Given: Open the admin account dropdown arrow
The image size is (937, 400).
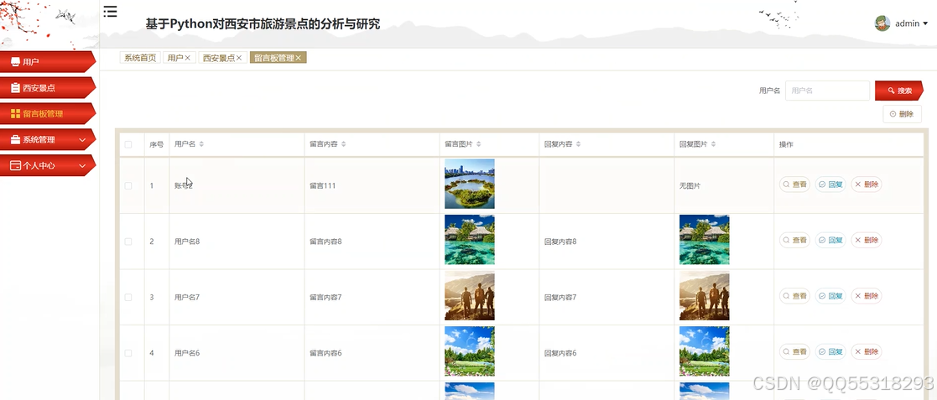Looking at the screenshot, I should (x=925, y=23).
